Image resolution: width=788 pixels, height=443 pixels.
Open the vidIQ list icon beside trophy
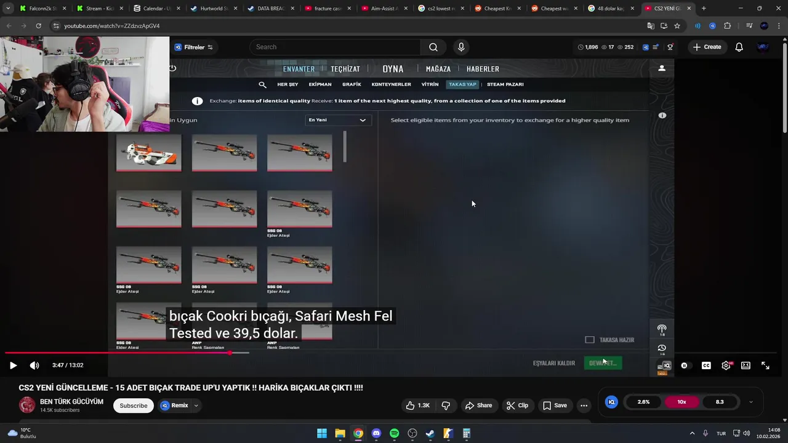656,47
